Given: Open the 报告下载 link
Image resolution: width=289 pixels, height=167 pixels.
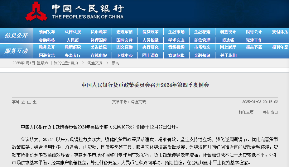Looking at the screenshot, I should (254, 47).
